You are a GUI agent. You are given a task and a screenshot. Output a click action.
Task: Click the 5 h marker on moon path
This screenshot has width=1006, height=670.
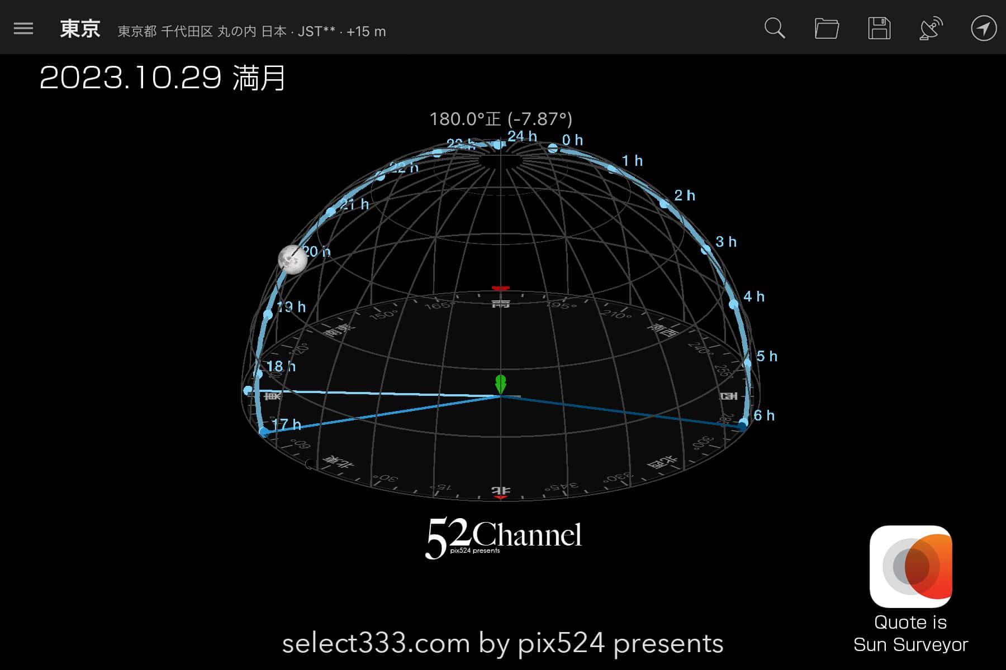click(747, 363)
